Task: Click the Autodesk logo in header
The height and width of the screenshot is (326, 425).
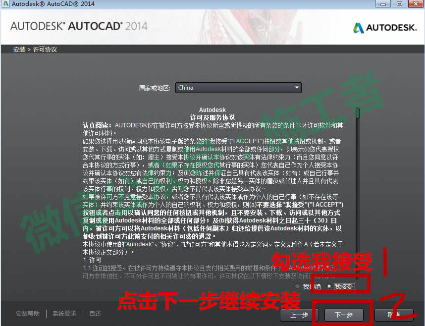Action: (385, 28)
